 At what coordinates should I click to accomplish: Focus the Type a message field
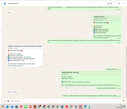point(66,101)
